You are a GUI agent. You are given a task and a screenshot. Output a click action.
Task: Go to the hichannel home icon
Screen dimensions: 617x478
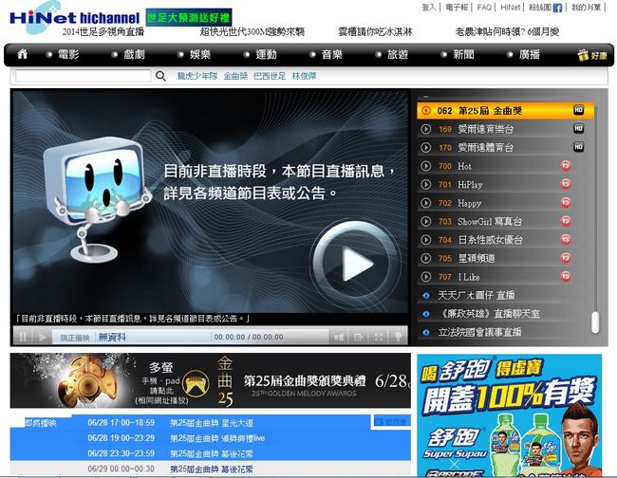tap(23, 54)
